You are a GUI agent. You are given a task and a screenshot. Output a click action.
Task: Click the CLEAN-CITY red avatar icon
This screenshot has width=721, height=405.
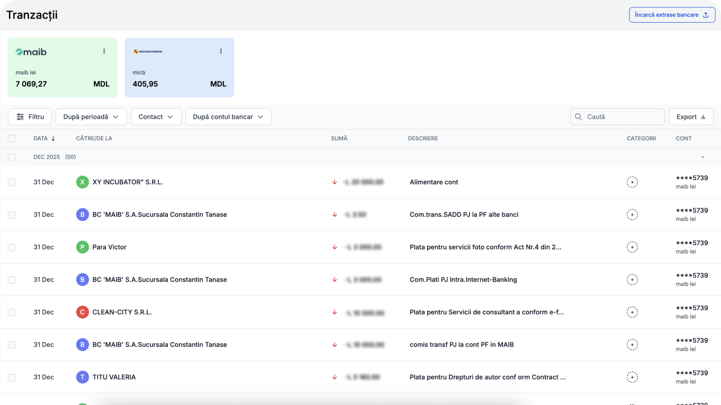[82, 312]
